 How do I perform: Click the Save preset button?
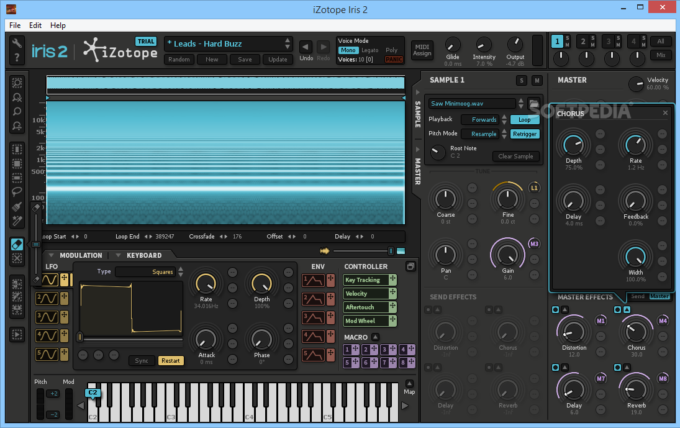pos(245,60)
